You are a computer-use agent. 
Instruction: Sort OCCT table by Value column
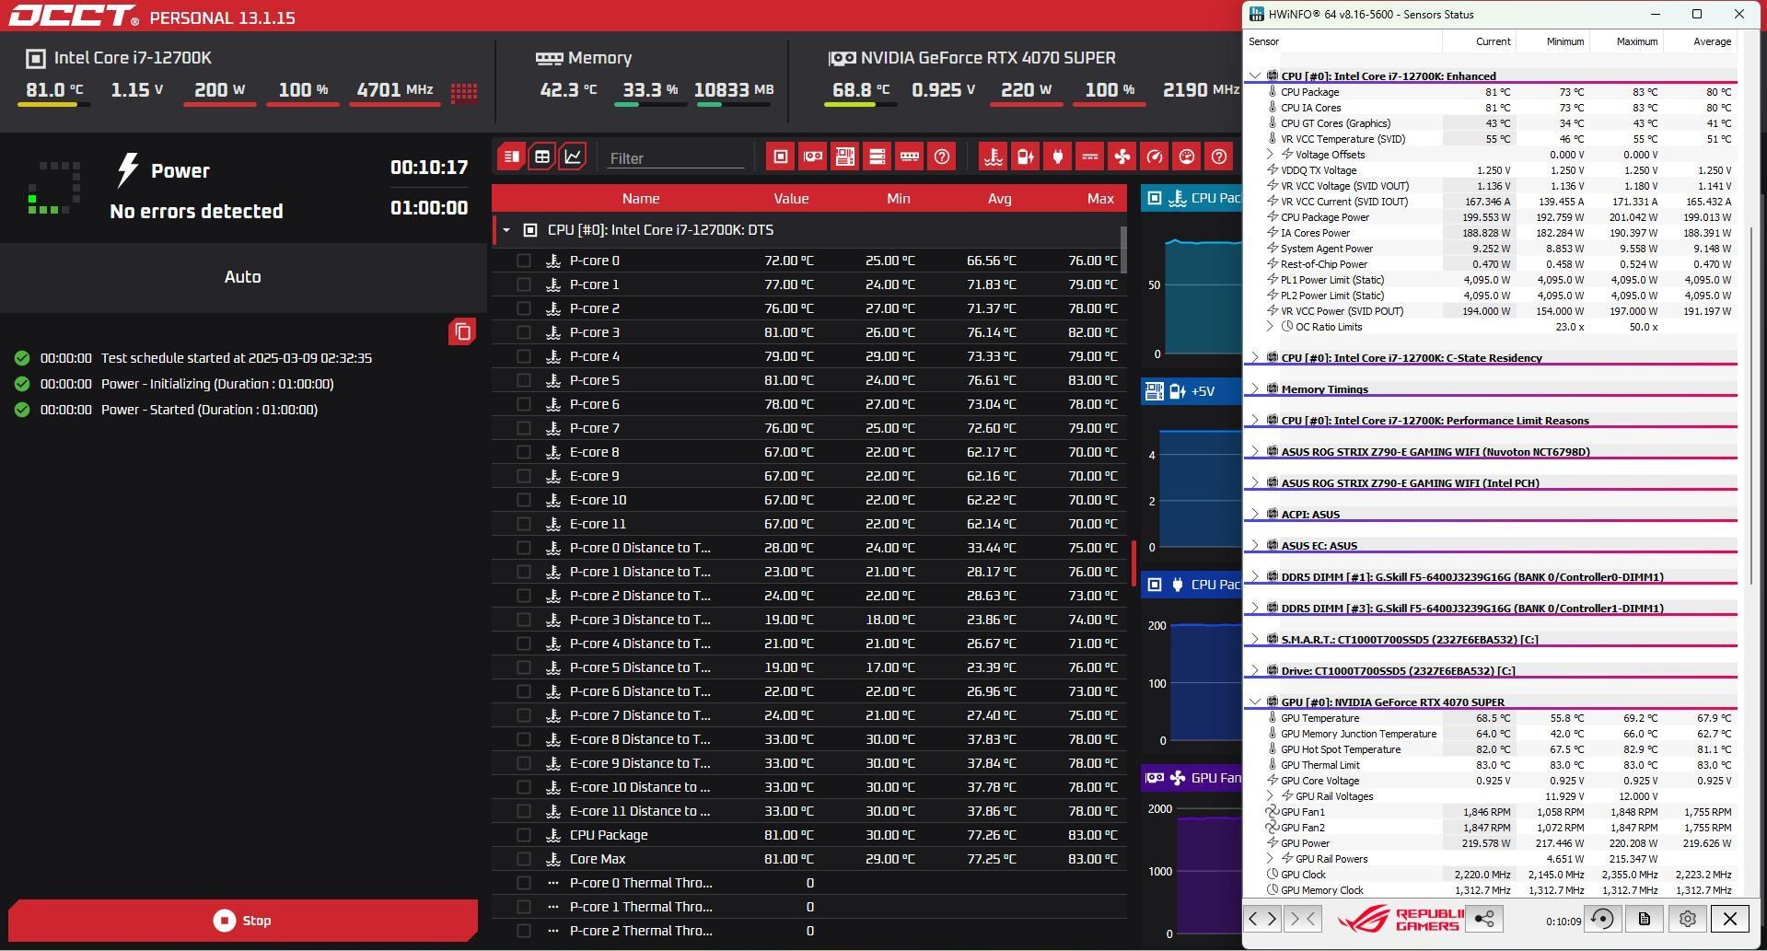[791, 198]
